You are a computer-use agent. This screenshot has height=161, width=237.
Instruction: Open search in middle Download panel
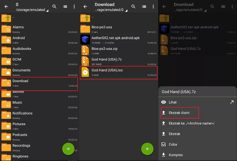click(133, 7)
